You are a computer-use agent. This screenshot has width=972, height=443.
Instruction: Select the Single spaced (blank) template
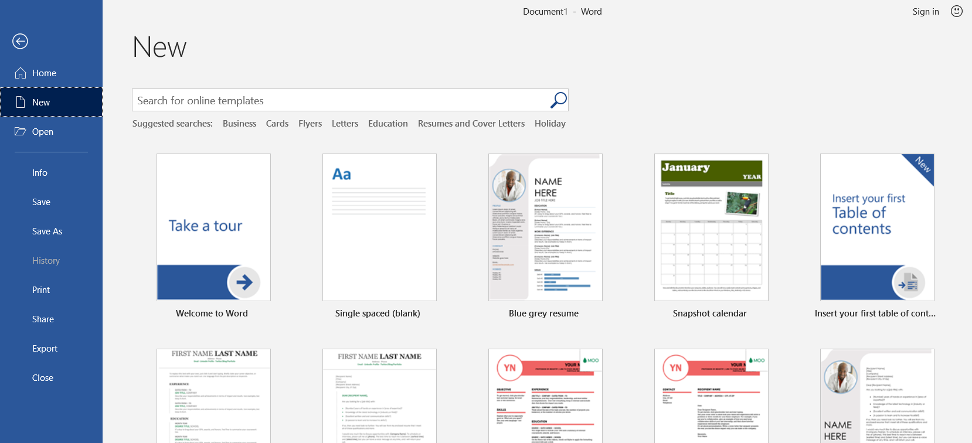point(379,227)
